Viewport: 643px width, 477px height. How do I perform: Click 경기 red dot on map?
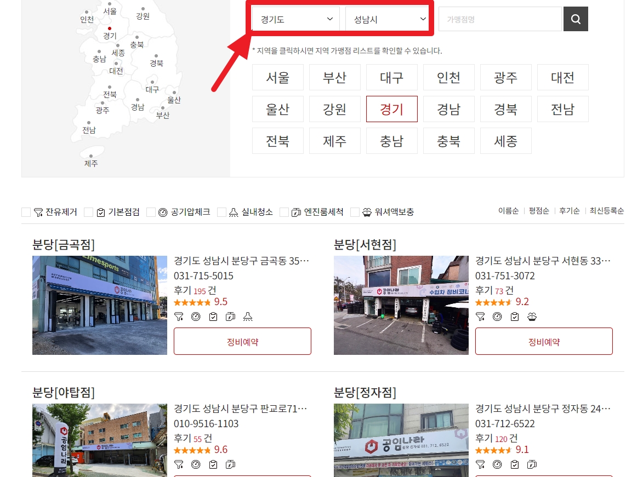110,28
